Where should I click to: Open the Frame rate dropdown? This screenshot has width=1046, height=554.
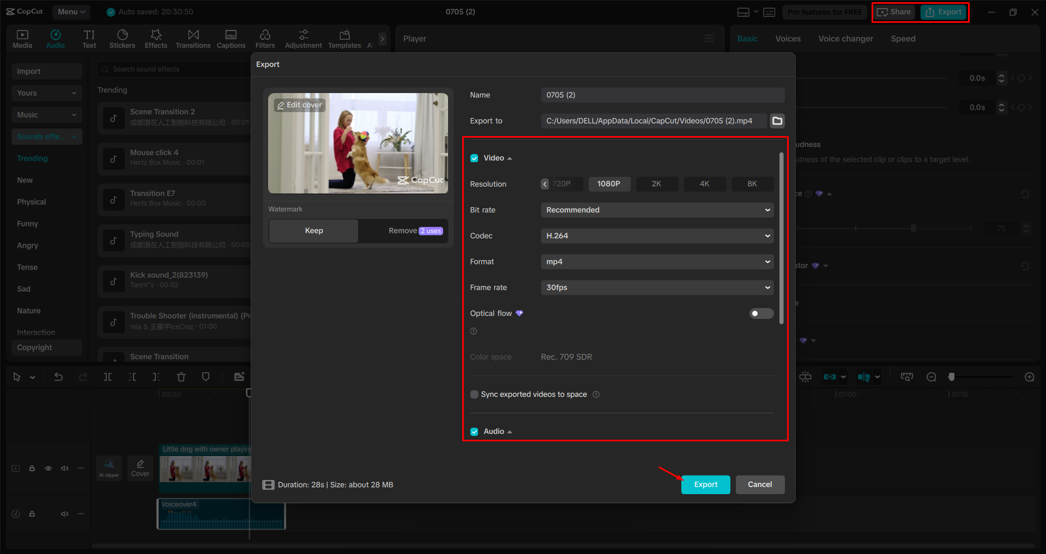tap(656, 287)
